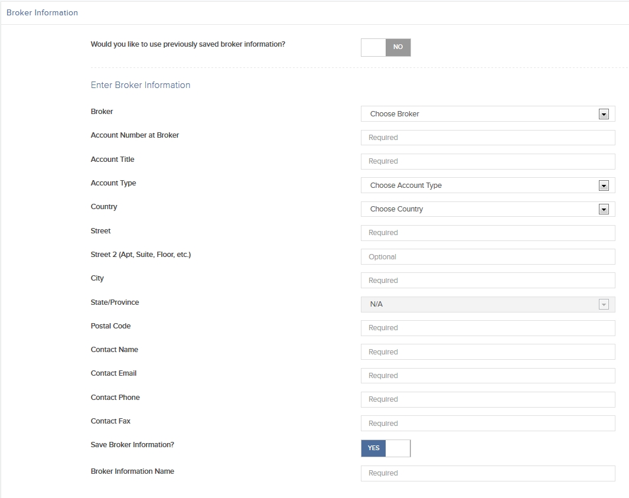Click the Postal Code field

coord(488,328)
